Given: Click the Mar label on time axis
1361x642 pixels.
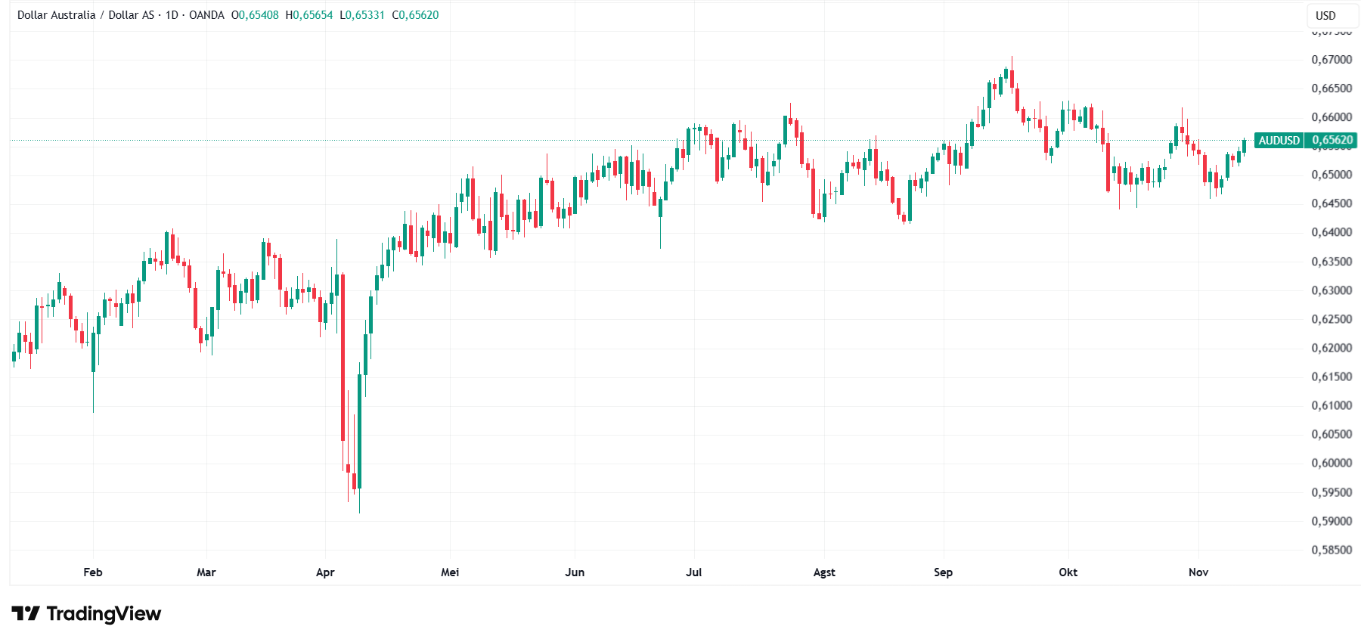Looking at the screenshot, I should pyautogui.click(x=206, y=572).
